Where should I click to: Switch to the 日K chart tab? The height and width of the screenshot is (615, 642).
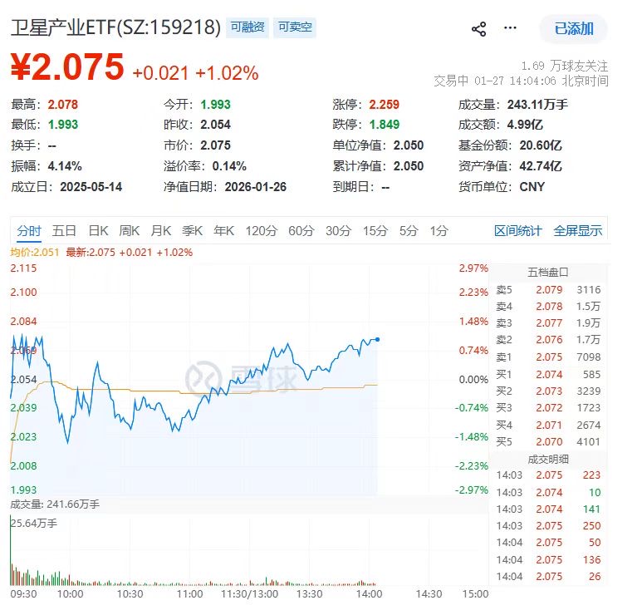[x=98, y=231]
